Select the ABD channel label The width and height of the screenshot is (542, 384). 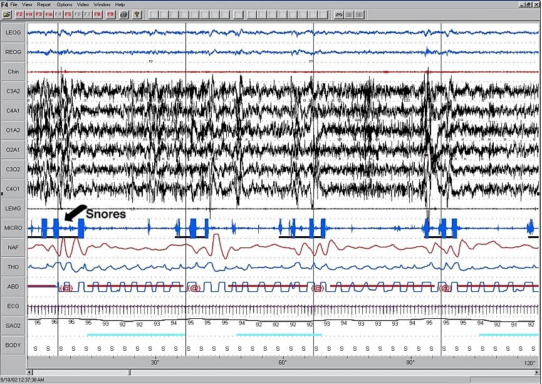[x=13, y=286]
